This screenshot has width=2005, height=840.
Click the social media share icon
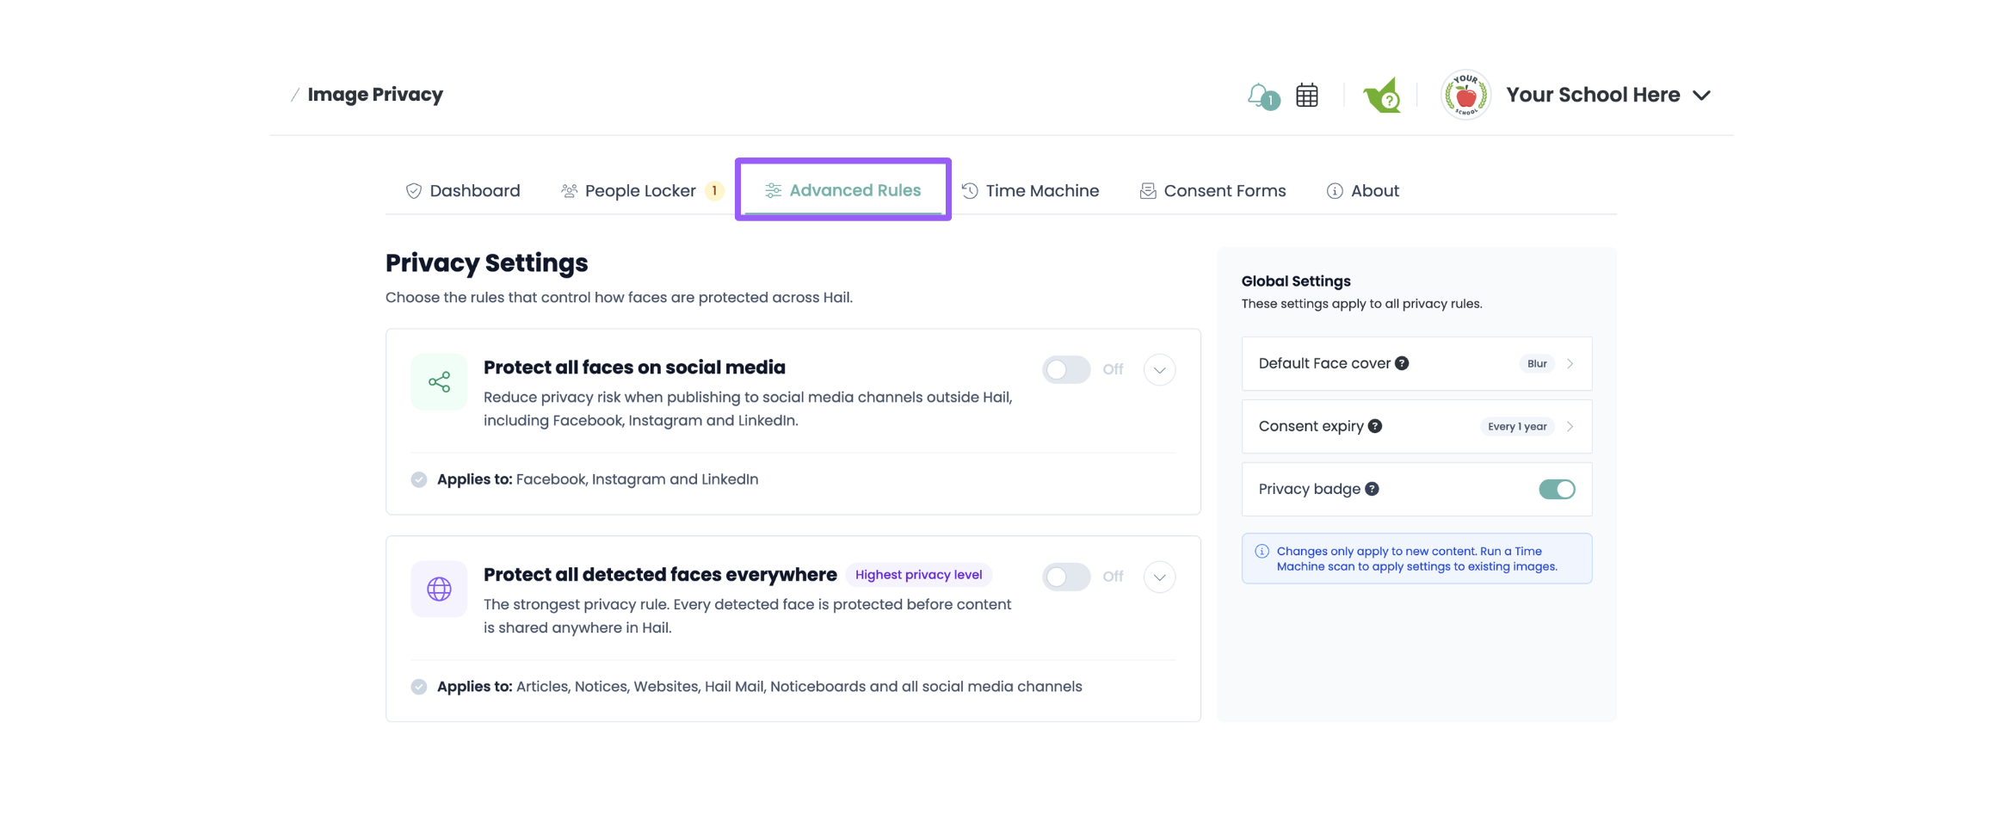tap(439, 382)
